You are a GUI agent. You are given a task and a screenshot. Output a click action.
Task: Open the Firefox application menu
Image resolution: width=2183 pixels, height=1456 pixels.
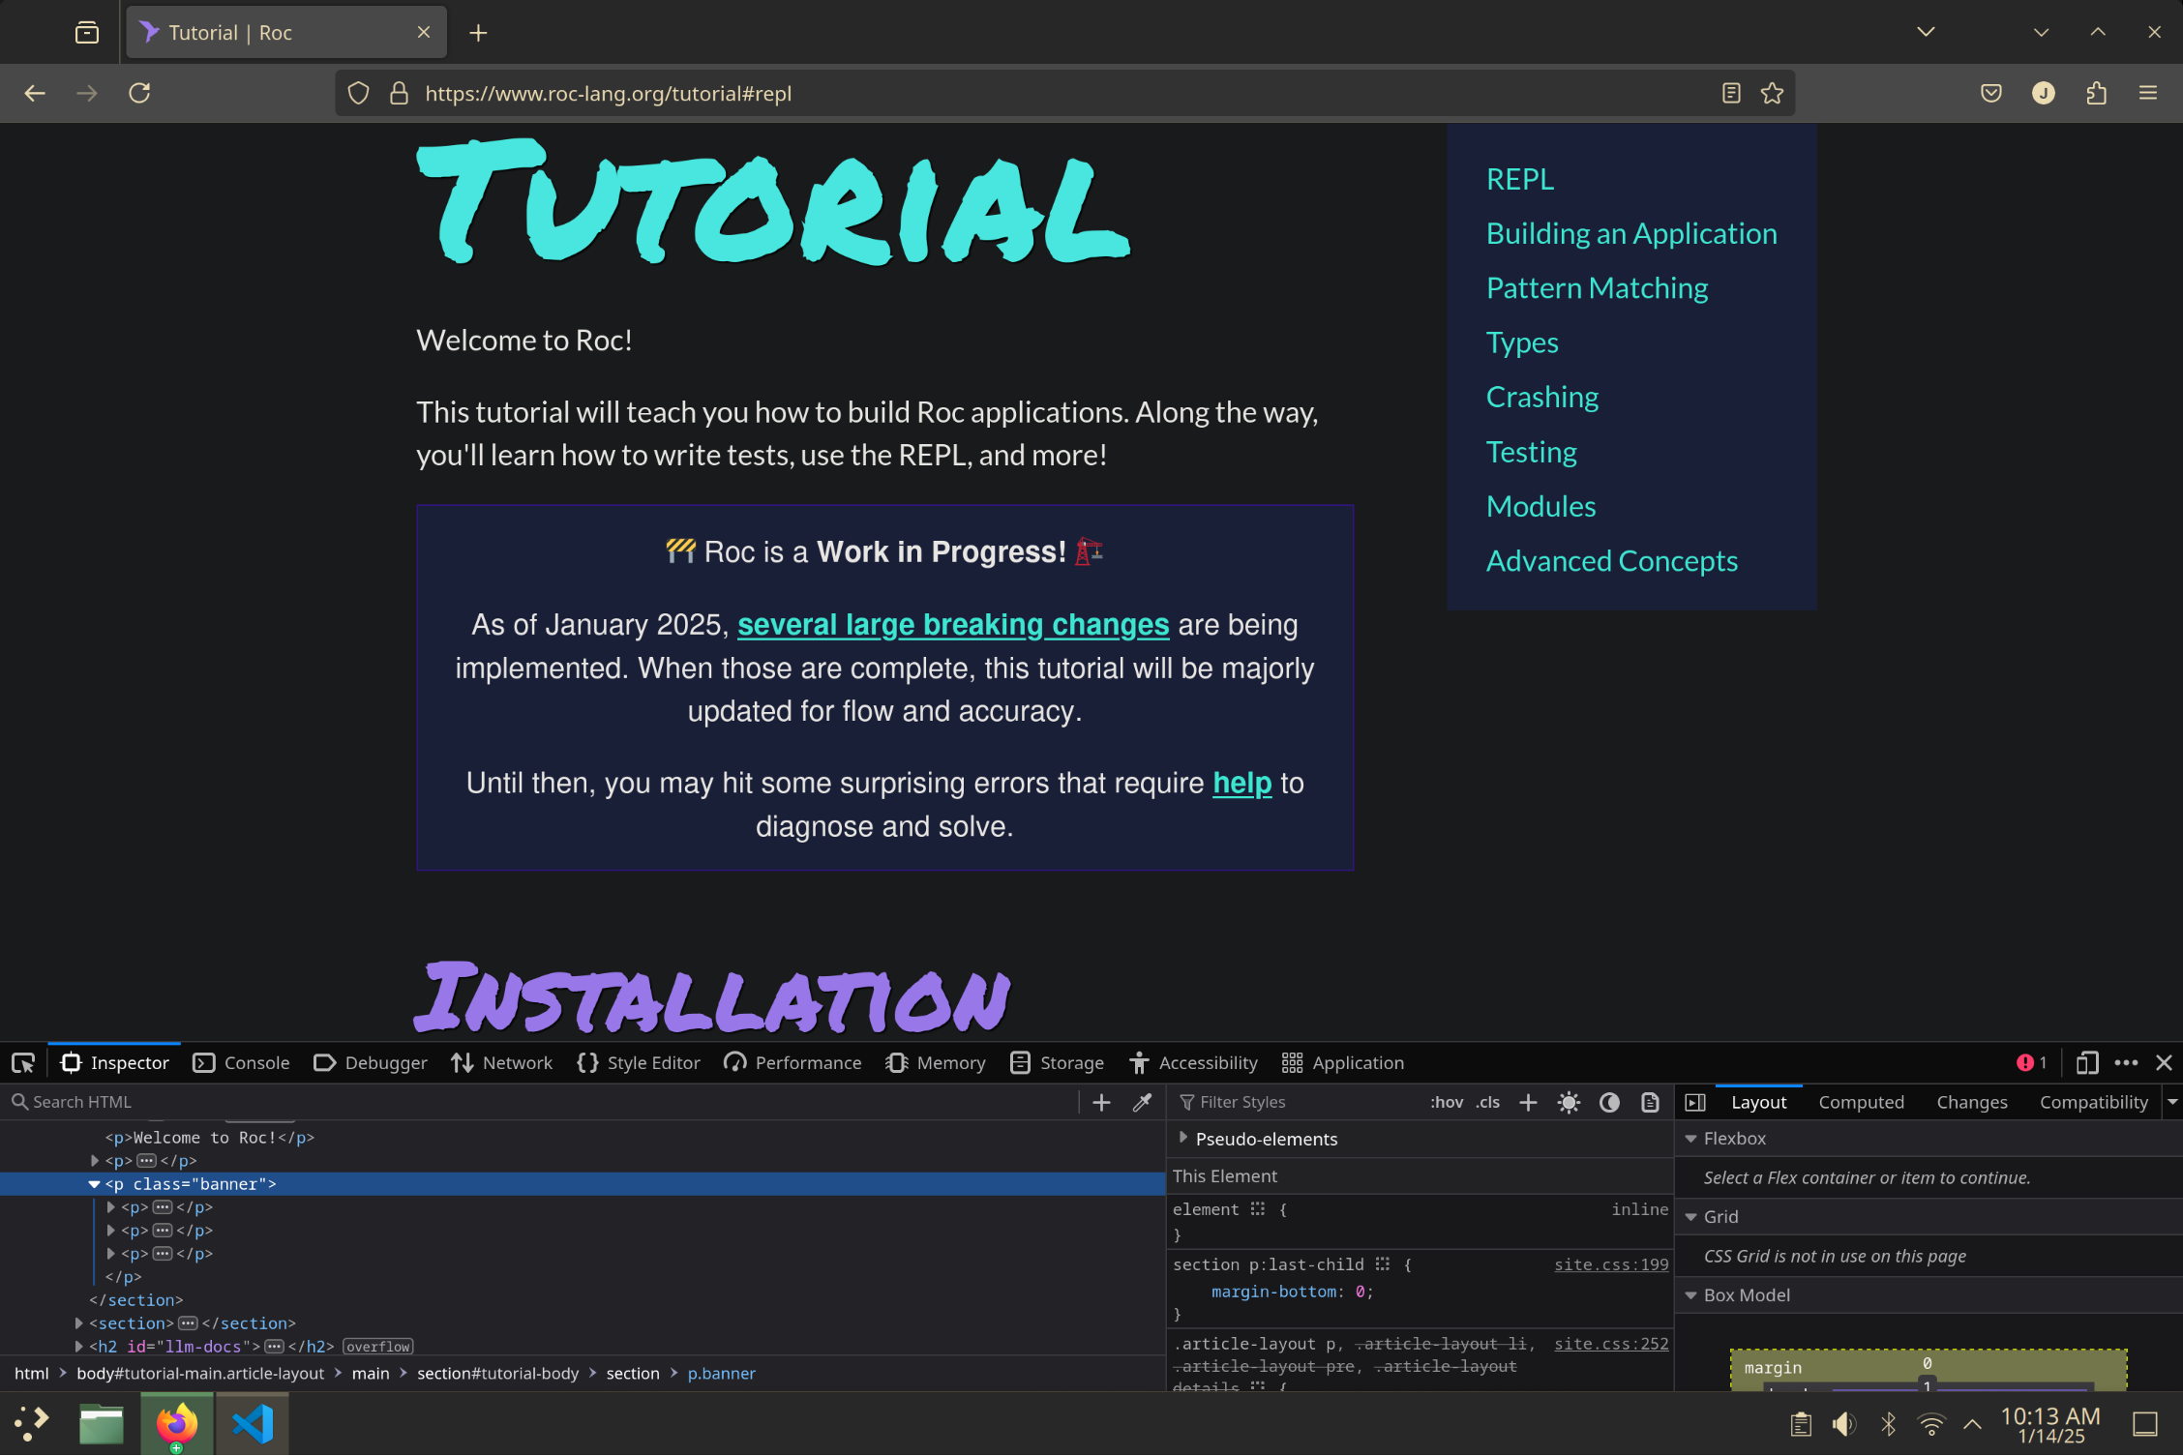click(x=2148, y=93)
